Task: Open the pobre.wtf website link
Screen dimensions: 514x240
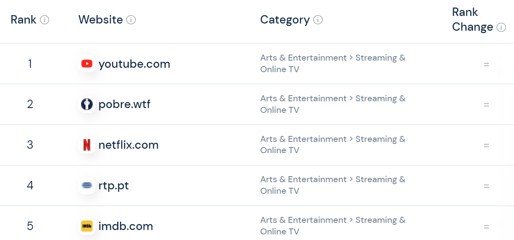Action: [x=125, y=104]
